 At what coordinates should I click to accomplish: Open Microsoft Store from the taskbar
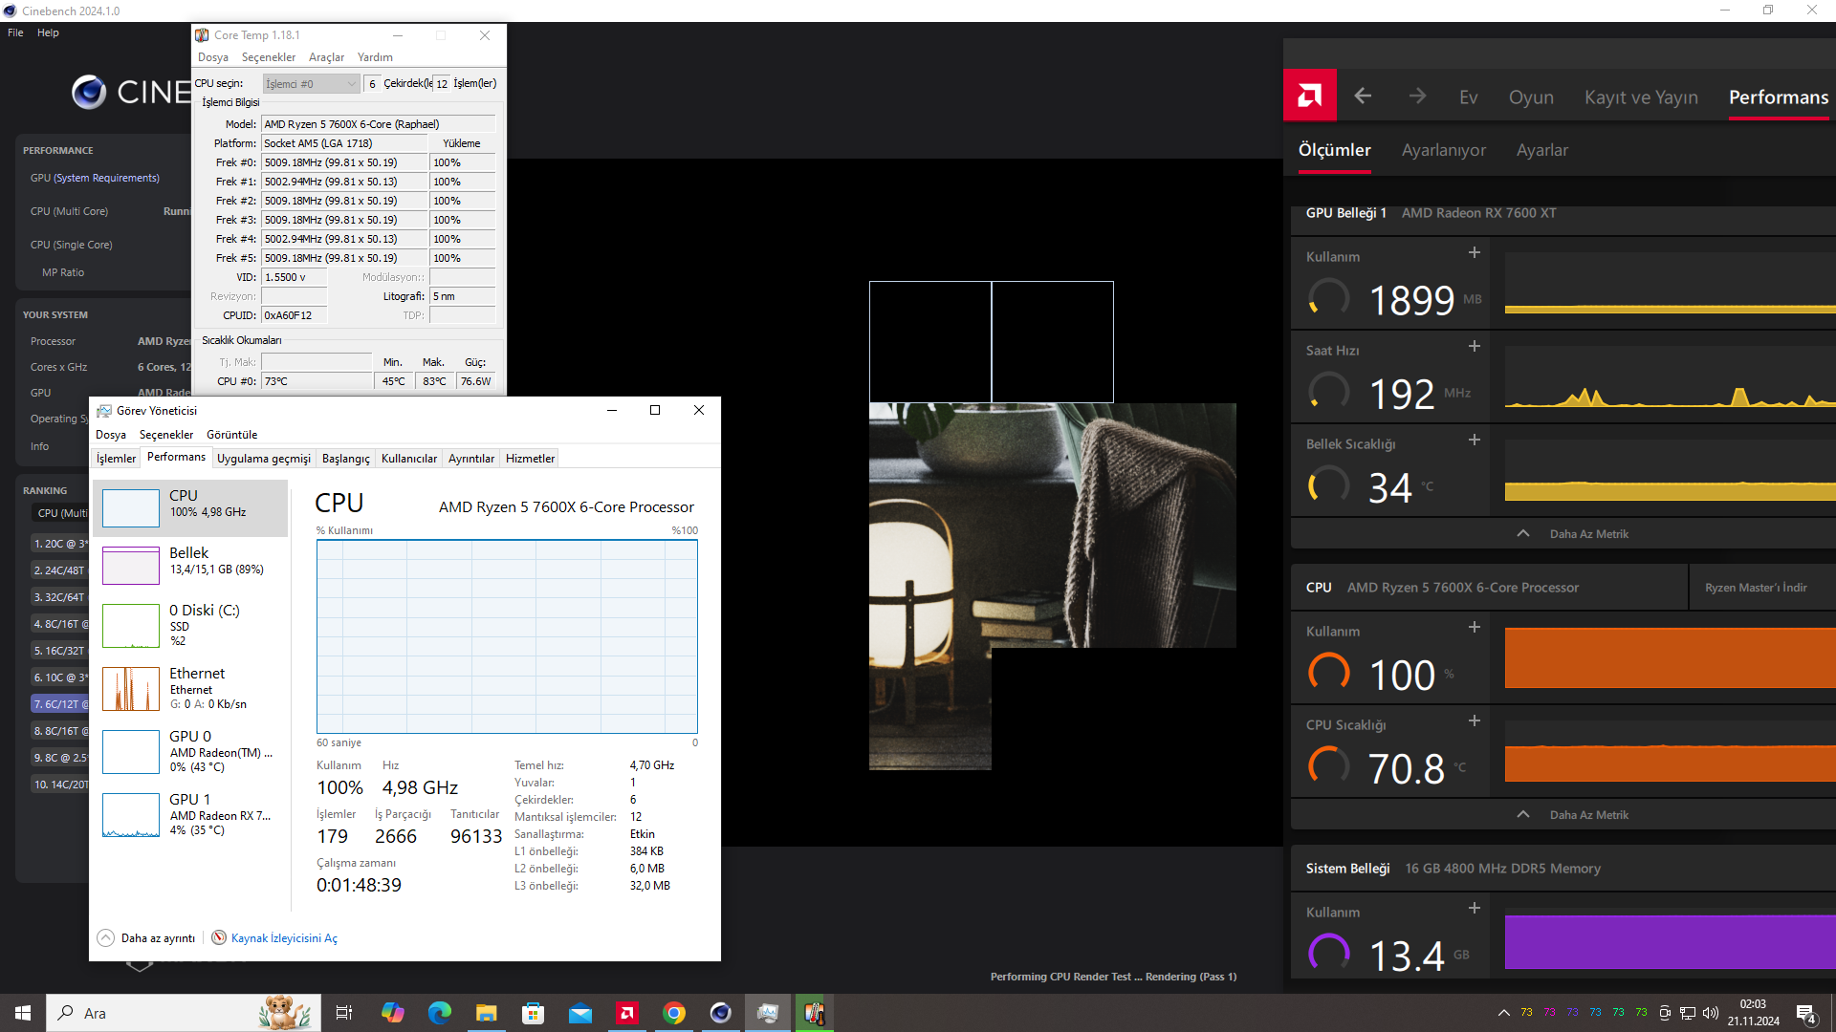pyautogui.click(x=533, y=1013)
